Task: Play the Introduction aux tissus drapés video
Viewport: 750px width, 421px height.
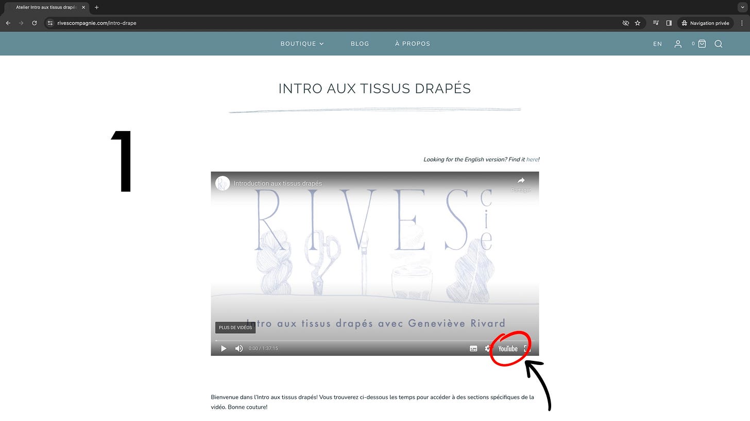Action: 224,349
